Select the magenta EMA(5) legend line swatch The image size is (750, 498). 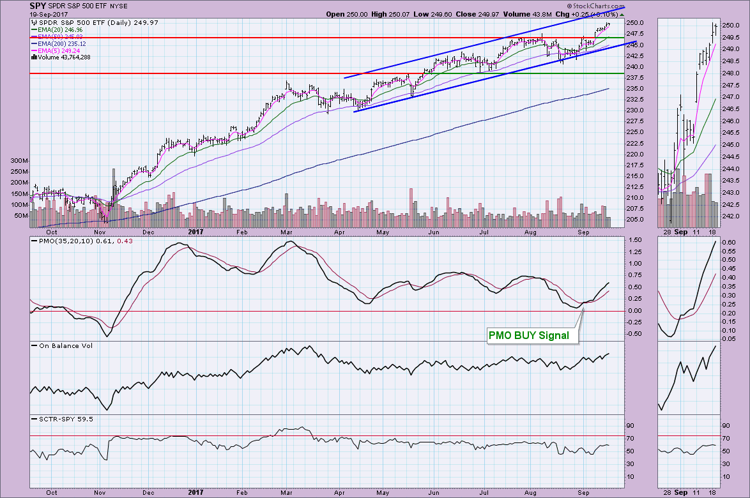pyautogui.click(x=34, y=50)
